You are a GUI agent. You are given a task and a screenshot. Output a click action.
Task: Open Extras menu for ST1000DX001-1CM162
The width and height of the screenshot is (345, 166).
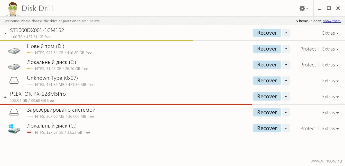pos(330,33)
